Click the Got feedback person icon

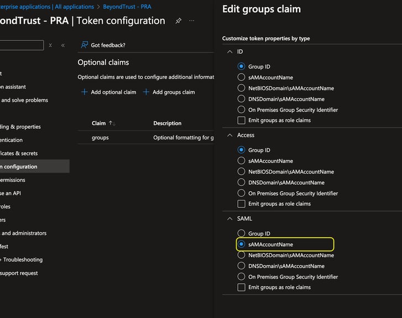pos(85,45)
